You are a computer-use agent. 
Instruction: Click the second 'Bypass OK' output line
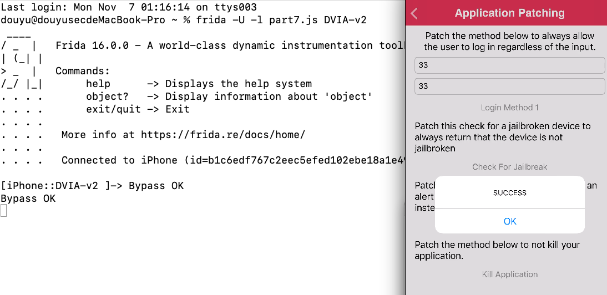point(28,199)
